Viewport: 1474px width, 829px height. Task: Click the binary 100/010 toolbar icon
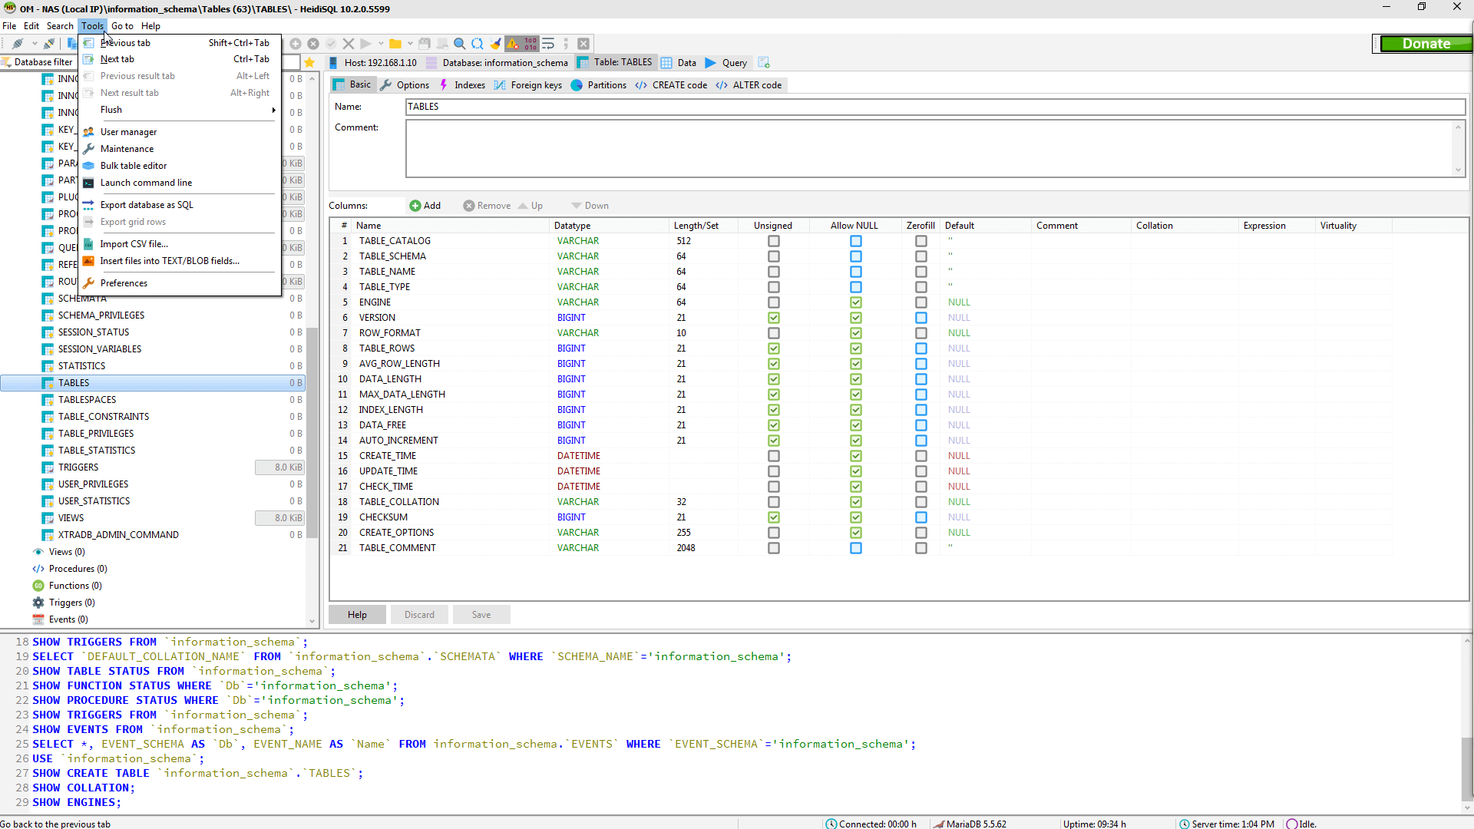(x=530, y=44)
